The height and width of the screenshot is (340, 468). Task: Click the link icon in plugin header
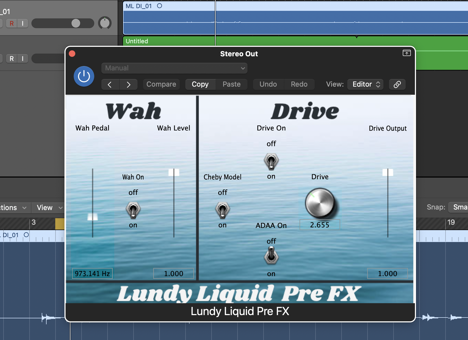[397, 84]
